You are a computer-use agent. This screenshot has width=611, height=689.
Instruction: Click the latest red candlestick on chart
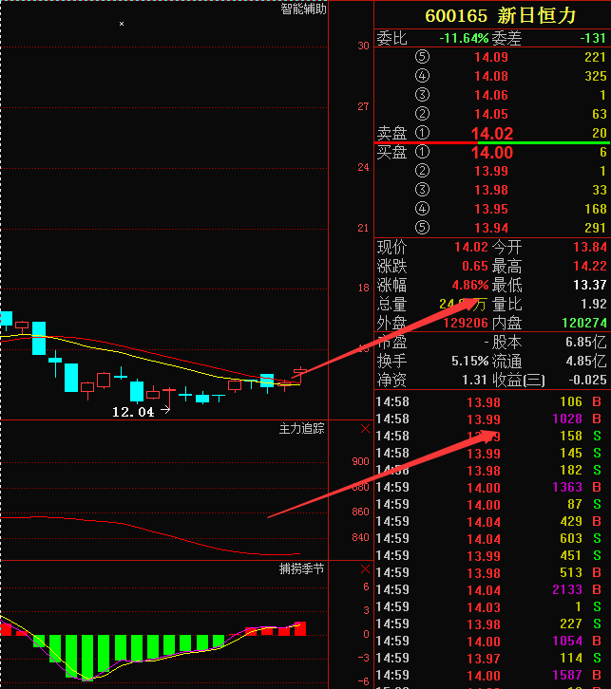pos(299,375)
